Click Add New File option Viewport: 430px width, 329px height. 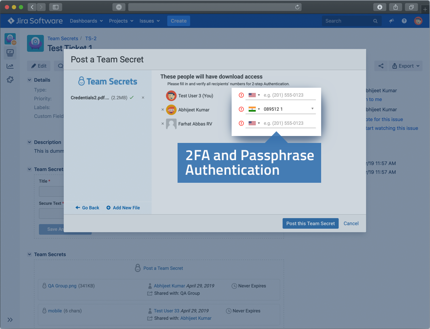point(123,208)
